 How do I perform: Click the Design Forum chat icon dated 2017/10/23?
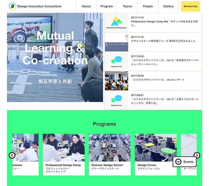coord(116,61)
